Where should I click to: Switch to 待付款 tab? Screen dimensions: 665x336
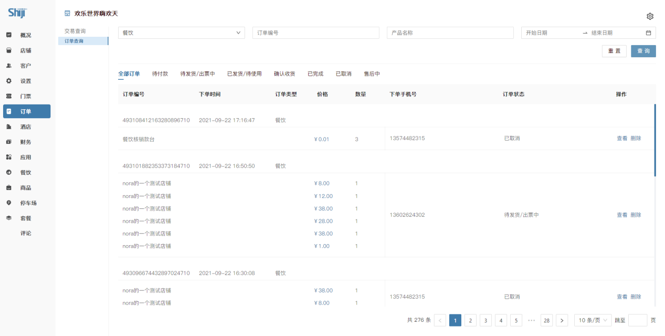coord(160,74)
